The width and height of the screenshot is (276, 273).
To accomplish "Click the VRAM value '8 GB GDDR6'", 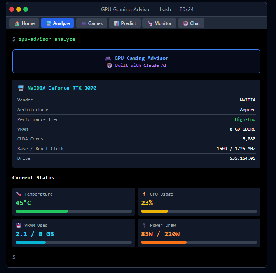I will point(243,129).
